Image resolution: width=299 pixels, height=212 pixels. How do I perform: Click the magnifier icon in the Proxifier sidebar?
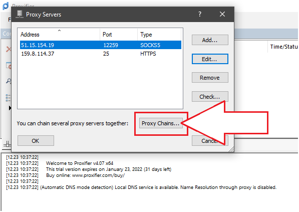[9, 81]
